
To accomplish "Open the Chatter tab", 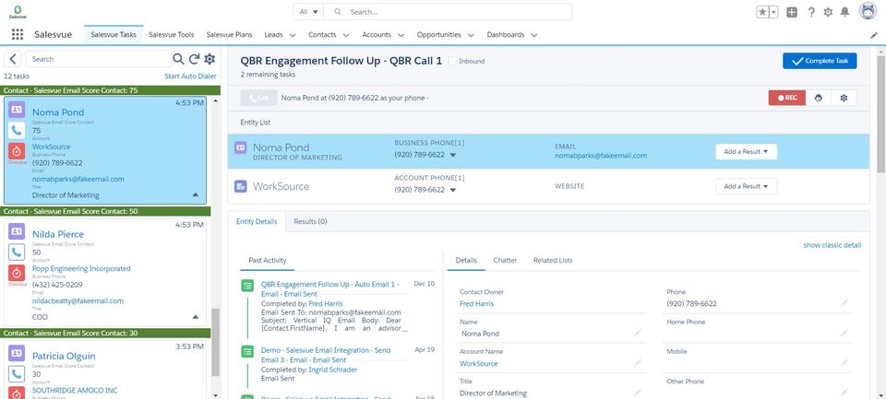I will (505, 261).
